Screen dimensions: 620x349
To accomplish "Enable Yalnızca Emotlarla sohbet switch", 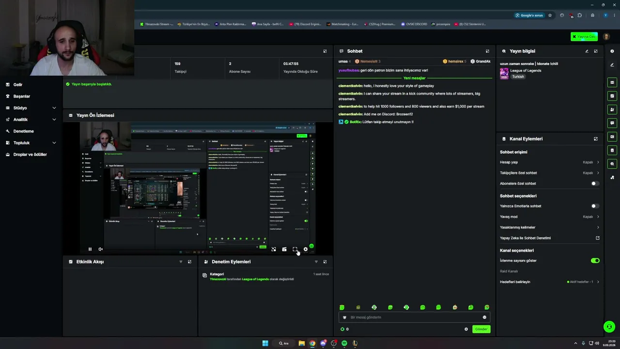I will [595, 206].
